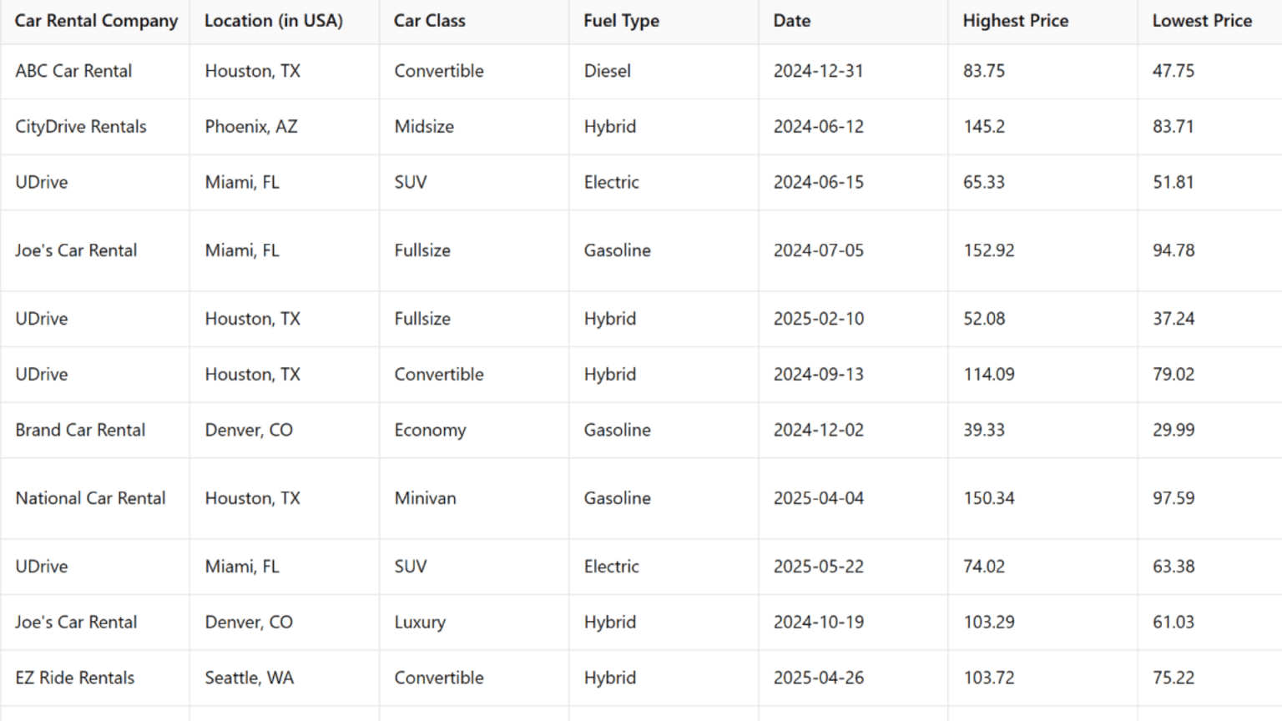Select the Date column header
The height and width of the screenshot is (721, 1282).
click(x=791, y=21)
